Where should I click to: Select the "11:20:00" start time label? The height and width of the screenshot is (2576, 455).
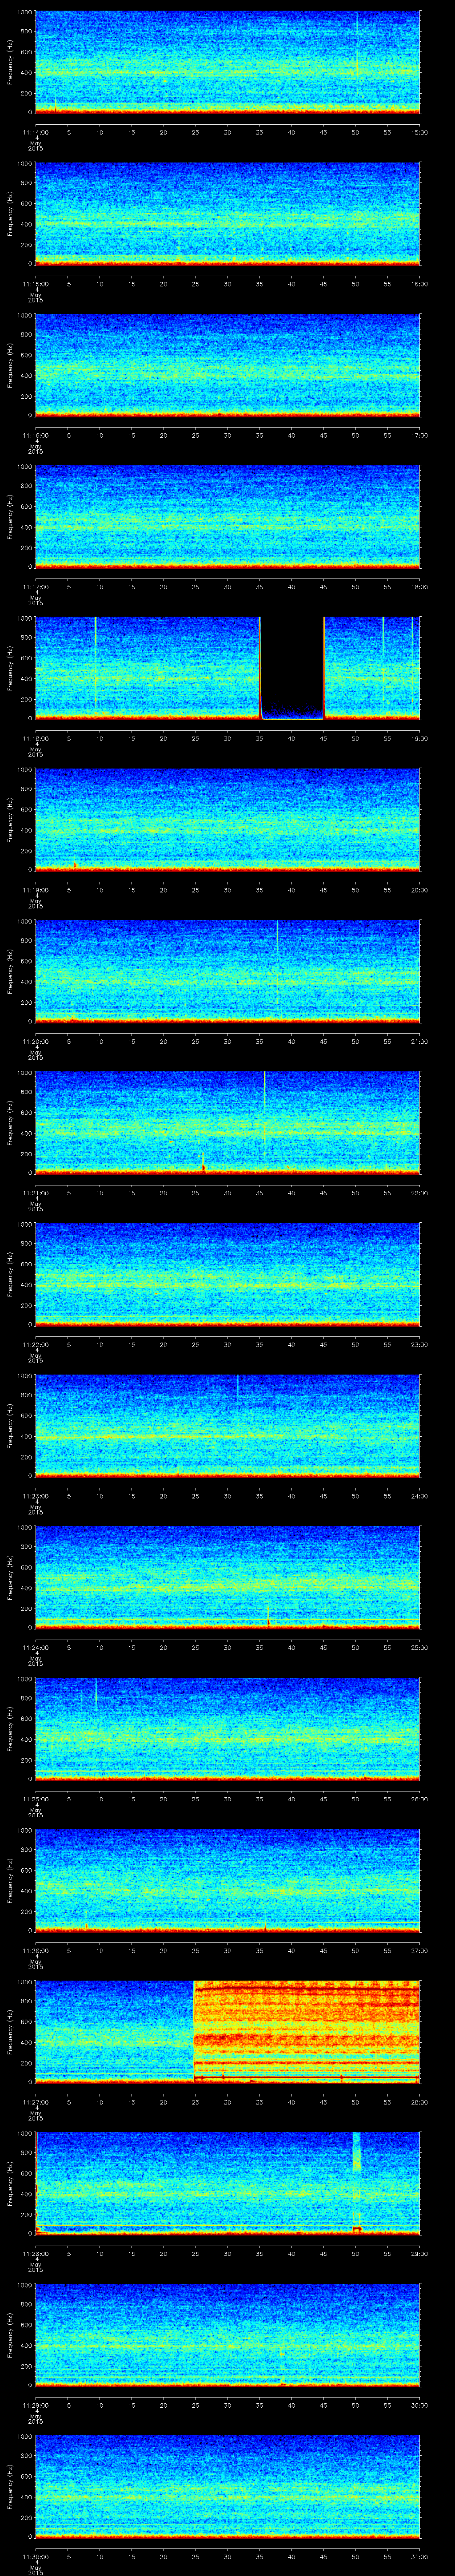36,1041
